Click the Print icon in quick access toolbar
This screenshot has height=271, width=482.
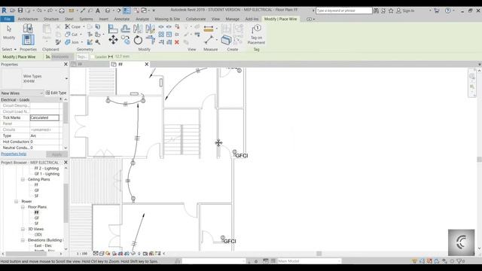click(x=62, y=11)
